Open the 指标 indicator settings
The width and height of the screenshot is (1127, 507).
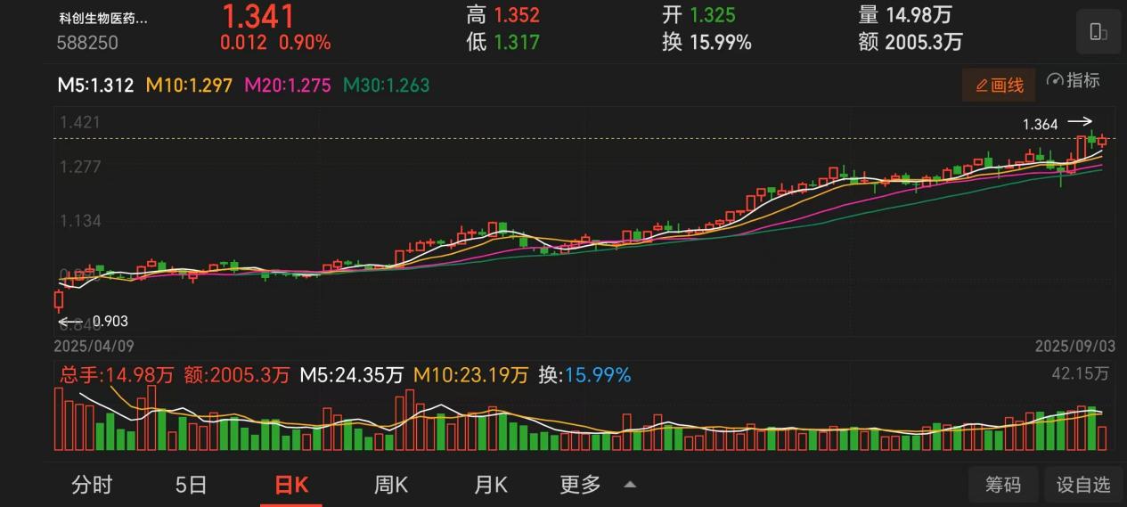(1074, 80)
